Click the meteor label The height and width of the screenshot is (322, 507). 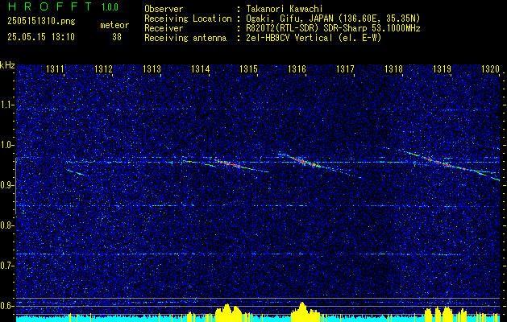pyautogui.click(x=114, y=25)
